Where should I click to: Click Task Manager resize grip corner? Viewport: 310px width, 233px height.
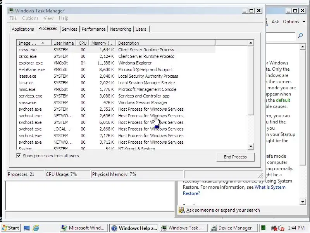(260, 175)
